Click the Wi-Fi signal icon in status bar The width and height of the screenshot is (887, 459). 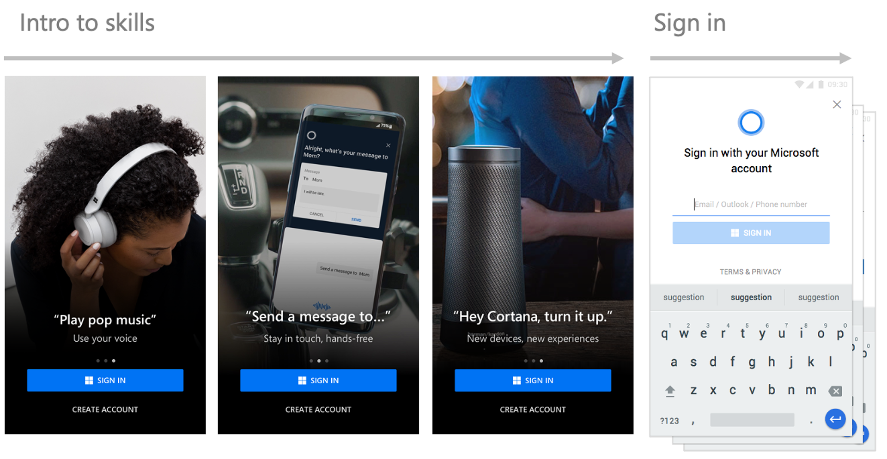click(799, 85)
